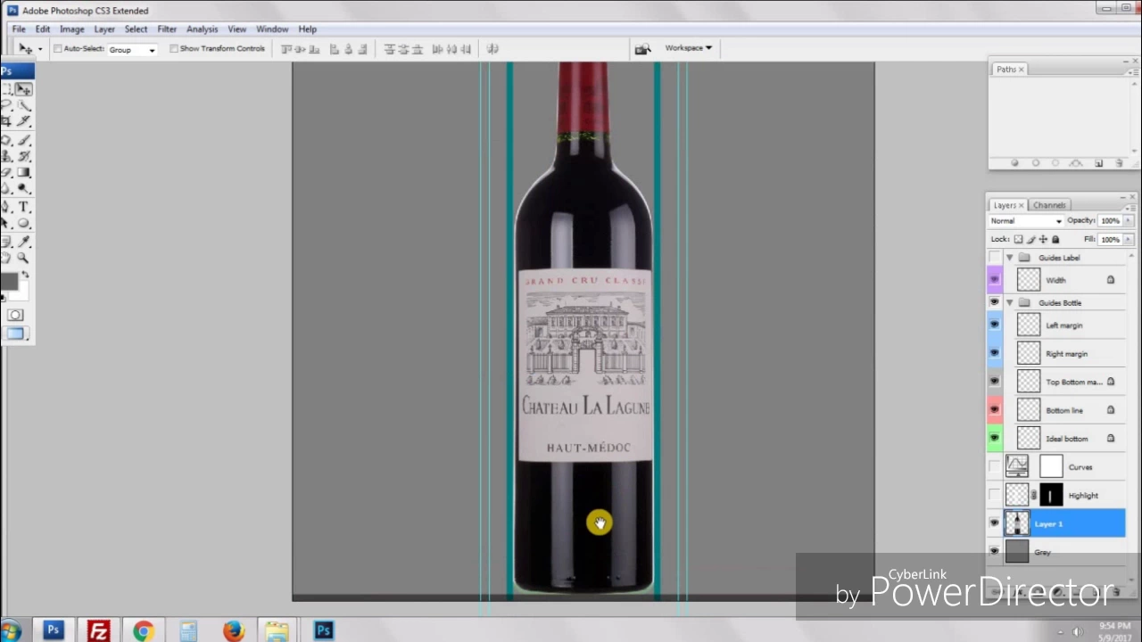Viewport: 1142px width, 642px height.
Task: Show the Guides Label group
Action: tap(995, 258)
